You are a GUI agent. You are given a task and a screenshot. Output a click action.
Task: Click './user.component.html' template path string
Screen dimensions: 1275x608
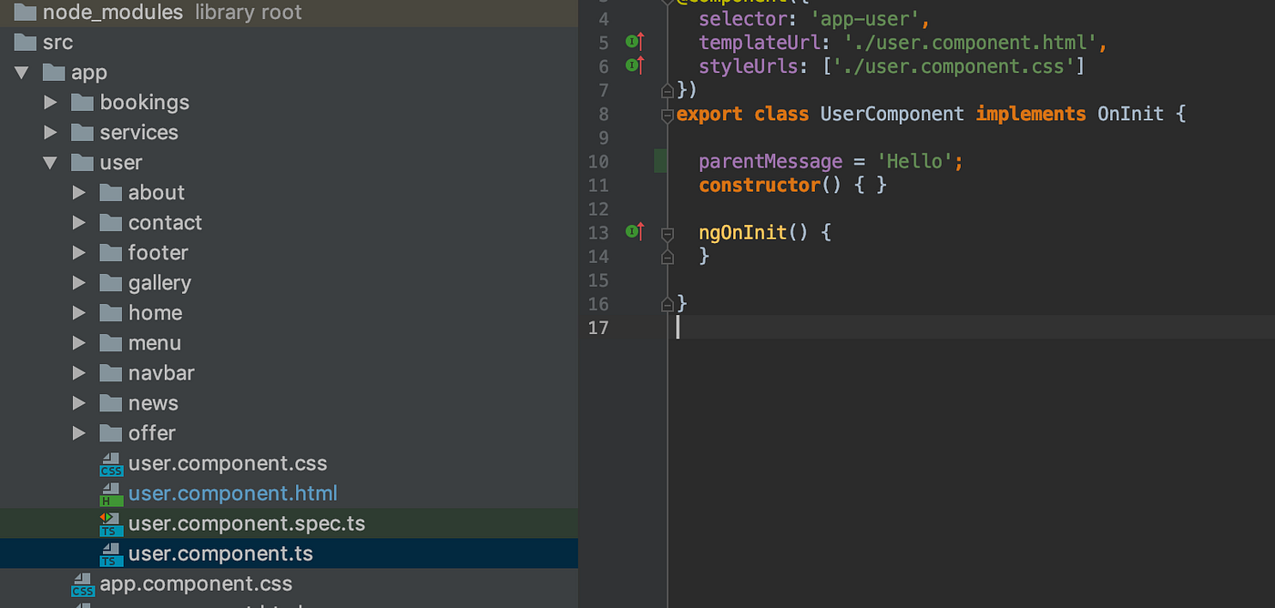[x=969, y=43]
